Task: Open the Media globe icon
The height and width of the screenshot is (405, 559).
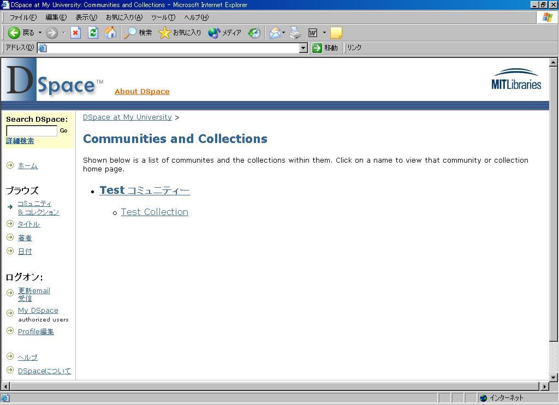Action: tap(214, 33)
